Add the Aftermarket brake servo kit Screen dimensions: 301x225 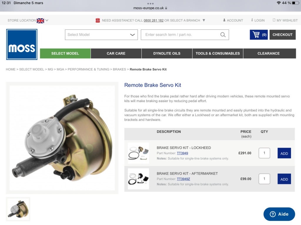284,179
